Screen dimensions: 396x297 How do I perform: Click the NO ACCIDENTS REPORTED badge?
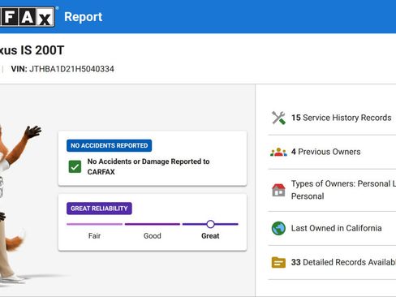(109, 145)
